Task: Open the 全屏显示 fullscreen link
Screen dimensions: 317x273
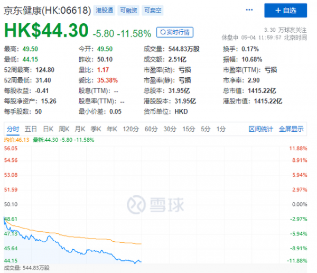Action: (291, 129)
